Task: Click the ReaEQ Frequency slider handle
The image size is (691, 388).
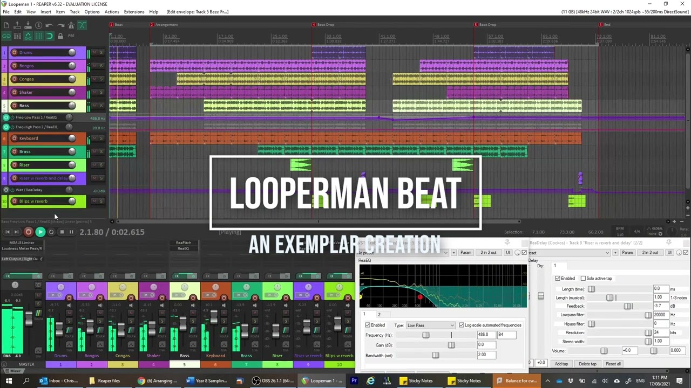Action: (x=426, y=335)
